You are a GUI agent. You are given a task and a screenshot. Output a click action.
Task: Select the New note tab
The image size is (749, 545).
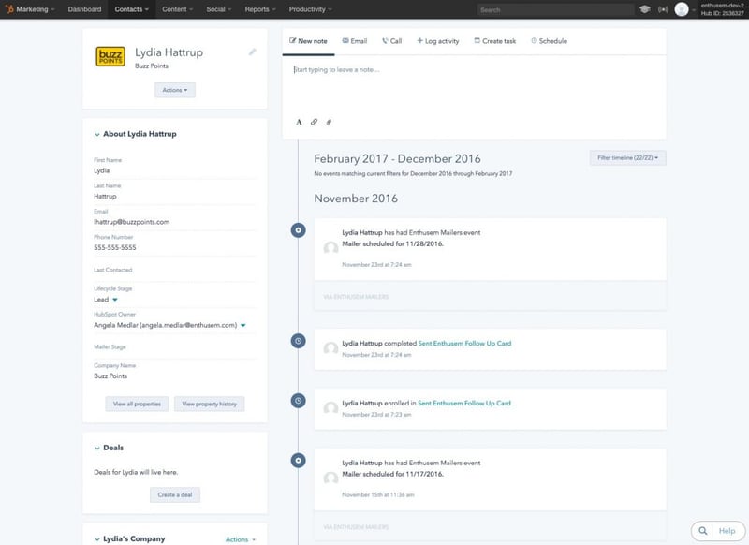308,41
